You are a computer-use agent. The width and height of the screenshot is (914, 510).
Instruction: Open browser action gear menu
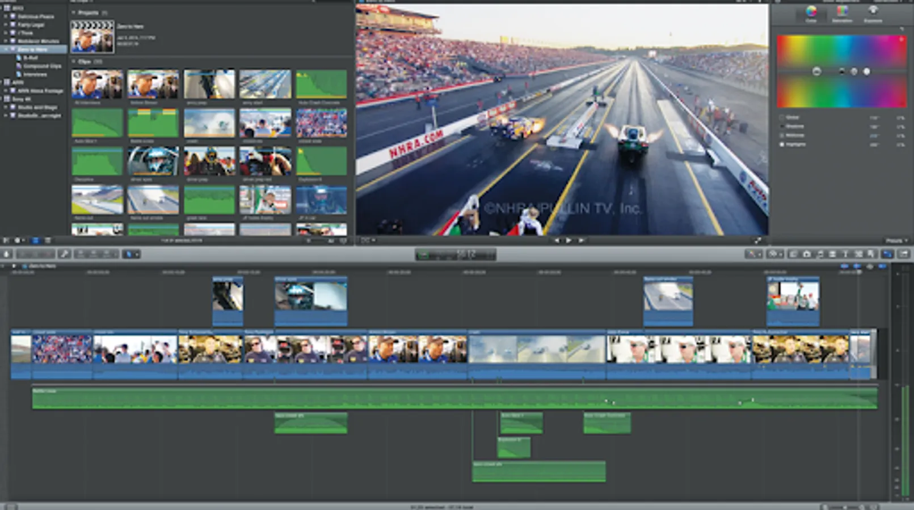click(x=18, y=241)
